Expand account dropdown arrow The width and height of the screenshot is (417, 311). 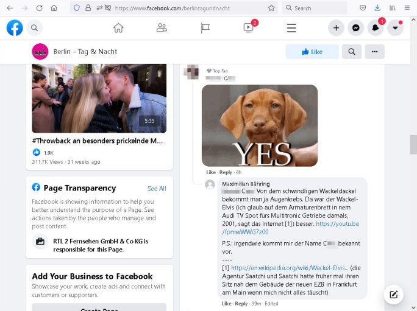[x=395, y=27]
